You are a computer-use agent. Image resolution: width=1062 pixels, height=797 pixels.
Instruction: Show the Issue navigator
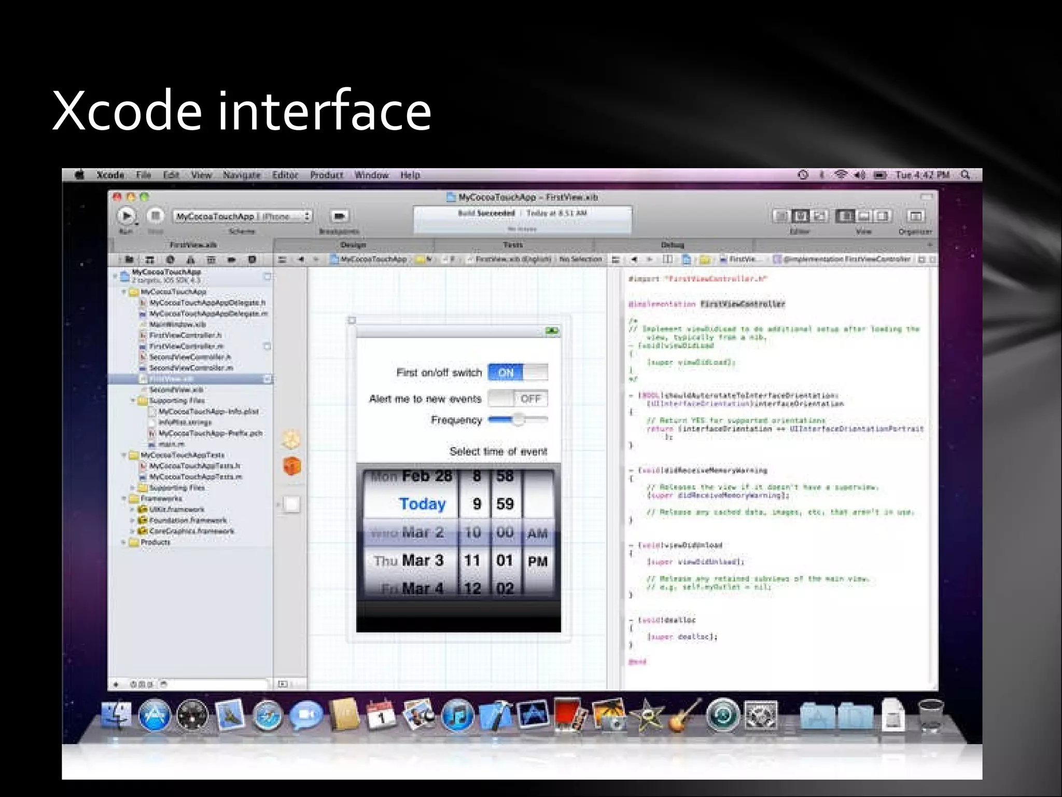click(x=191, y=259)
